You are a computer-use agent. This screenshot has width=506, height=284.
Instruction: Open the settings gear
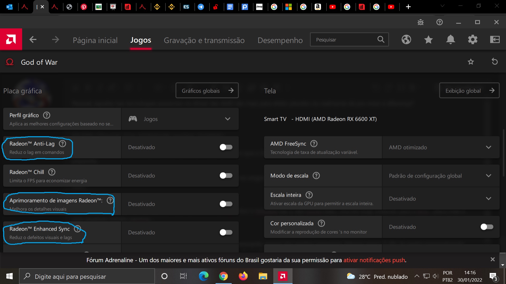[x=473, y=39]
